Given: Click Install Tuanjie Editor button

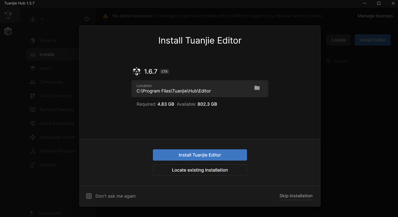Looking at the screenshot, I should pyautogui.click(x=200, y=155).
